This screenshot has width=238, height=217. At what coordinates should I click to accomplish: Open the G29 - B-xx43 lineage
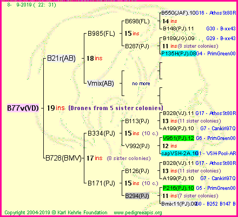(x=221, y=39)
